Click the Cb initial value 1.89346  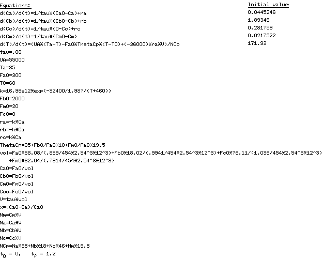[258, 20]
